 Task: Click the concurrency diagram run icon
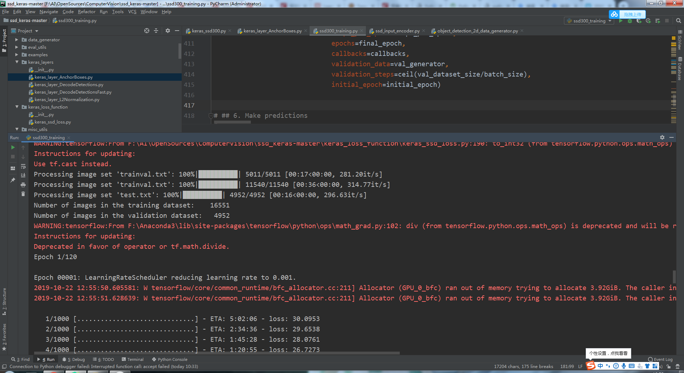point(658,21)
